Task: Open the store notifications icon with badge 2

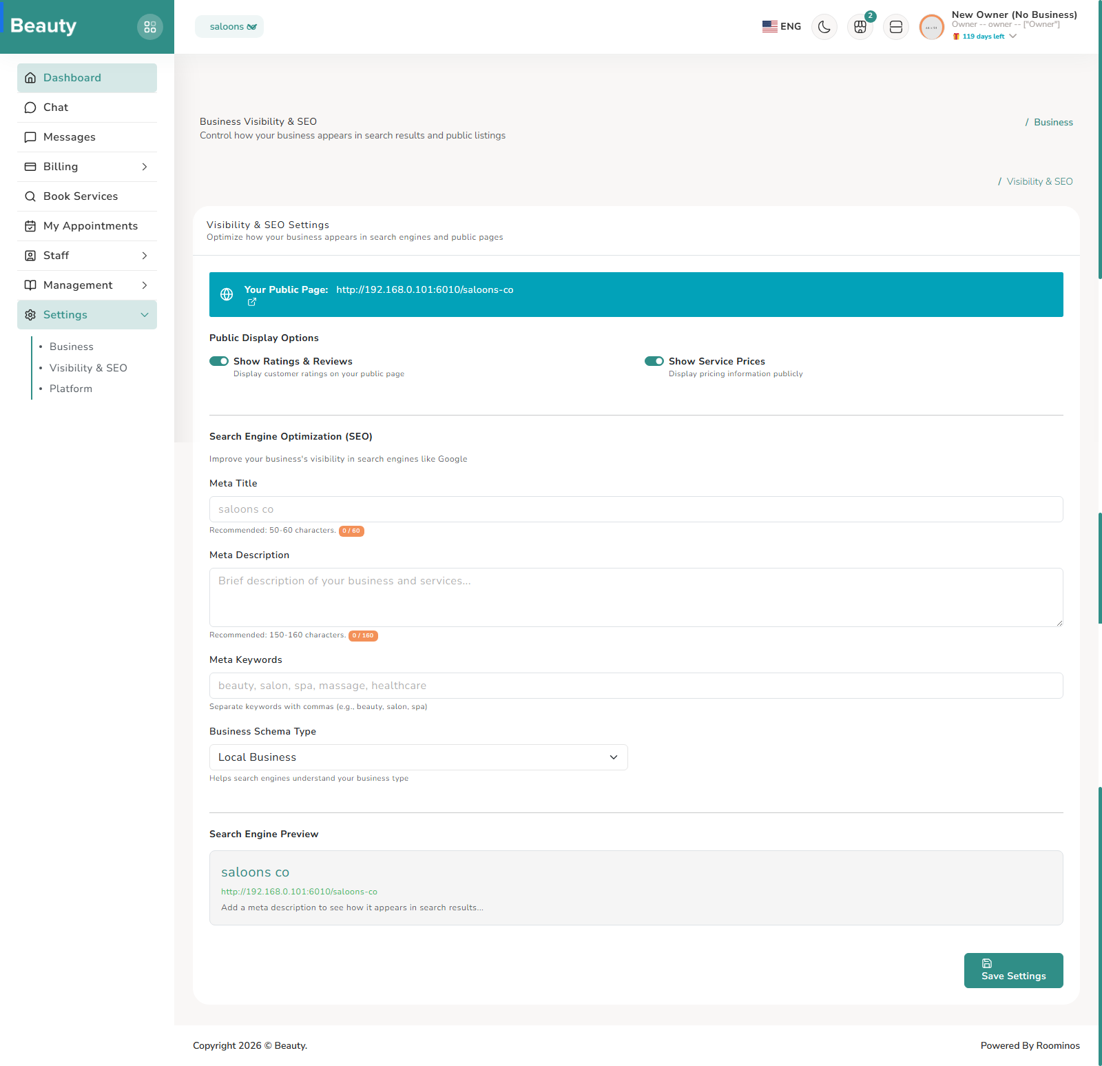Action: point(860,27)
